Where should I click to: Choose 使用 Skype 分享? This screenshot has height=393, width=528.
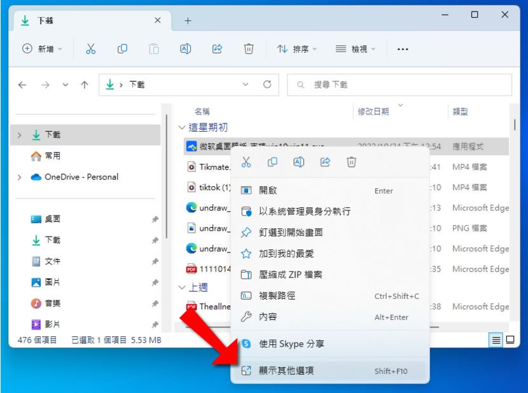click(330, 344)
